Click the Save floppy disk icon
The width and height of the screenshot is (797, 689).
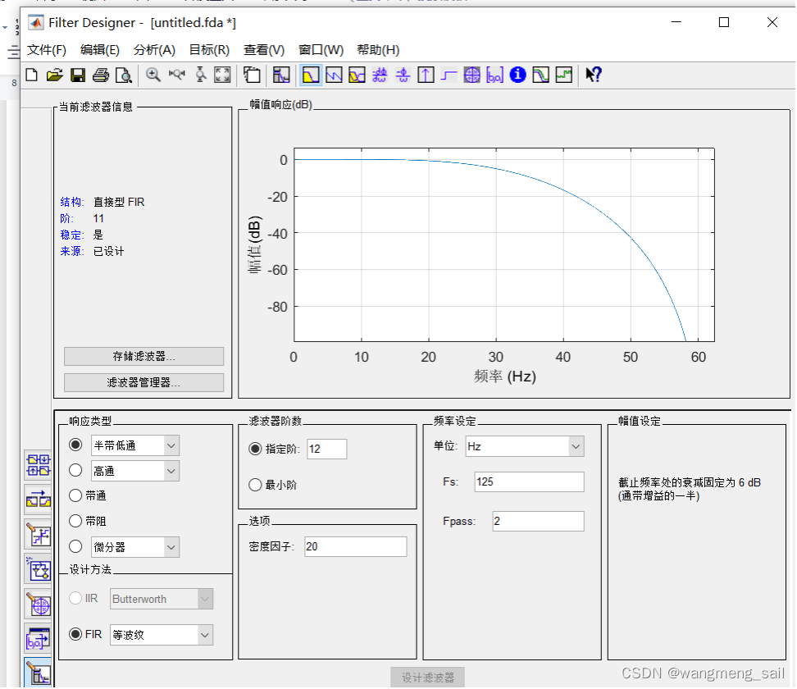tap(78, 75)
